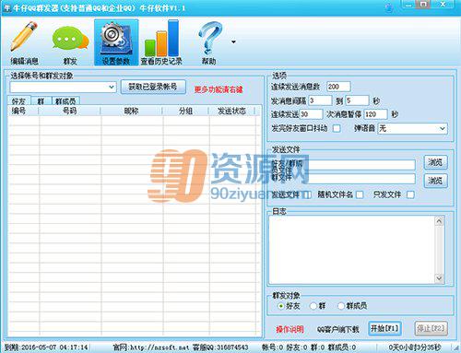
Task: Click the 获取已登录帐号 button
Action: 153,88
